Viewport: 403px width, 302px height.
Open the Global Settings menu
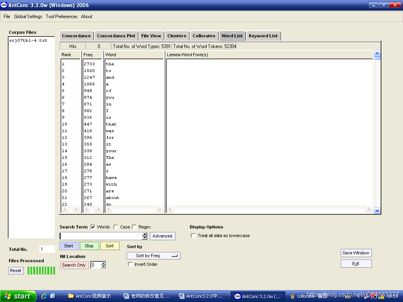click(28, 17)
